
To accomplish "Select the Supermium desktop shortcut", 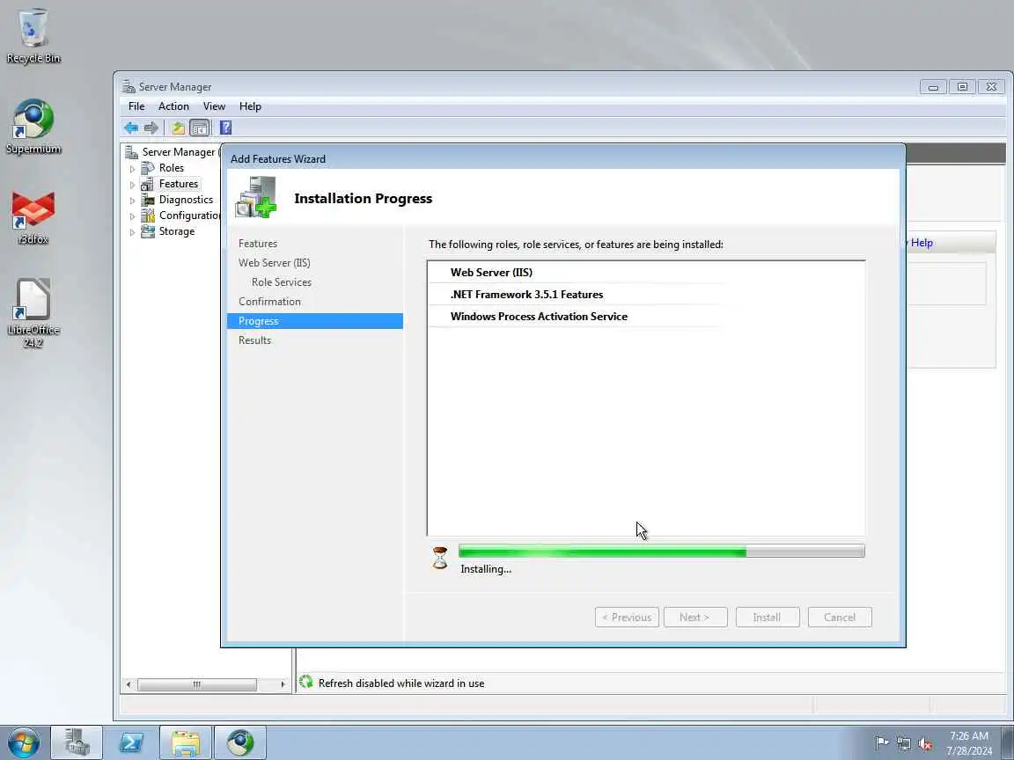I will click(33, 127).
